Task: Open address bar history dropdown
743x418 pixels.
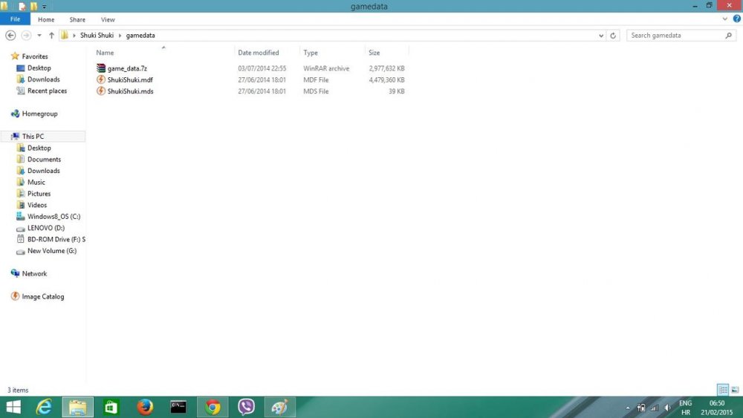Action: click(x=601, y=35)
